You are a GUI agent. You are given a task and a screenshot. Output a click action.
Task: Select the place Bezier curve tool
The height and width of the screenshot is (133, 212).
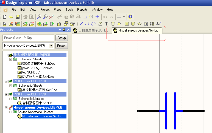(x=88, y=24)
